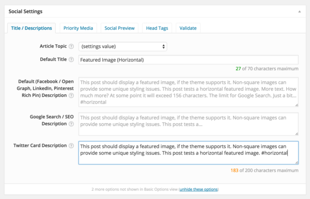This screenshot has width=310, height=199.
Task: Grab resize handle of Twitter Card textarea
Action: pos(297,162)
